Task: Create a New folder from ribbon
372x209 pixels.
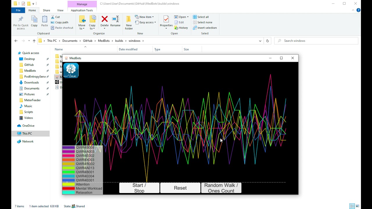Action: tap(129, 22)
